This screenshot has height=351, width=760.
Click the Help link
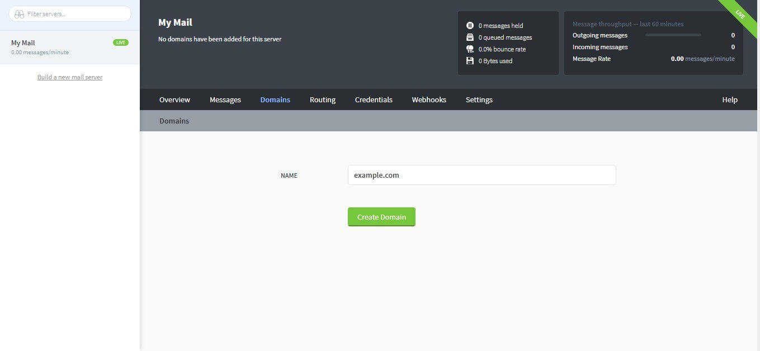pyautogui.click(x=729, y=99)
